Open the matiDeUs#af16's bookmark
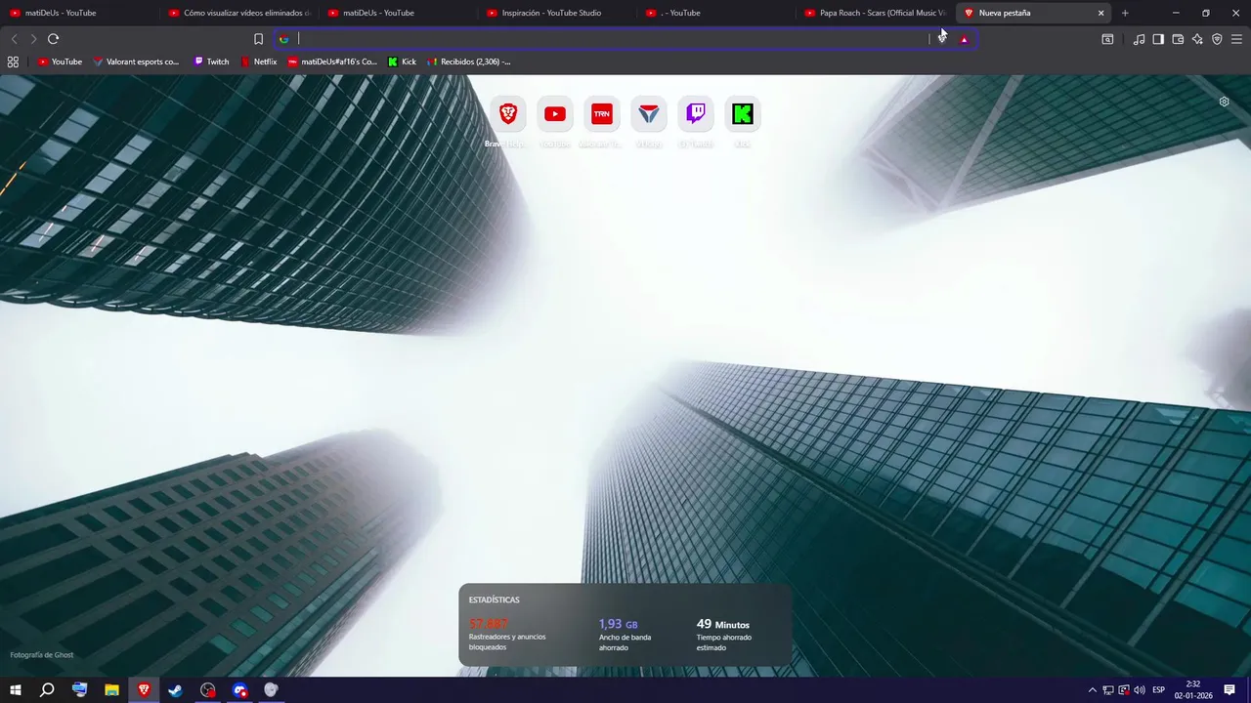Image resolution: width=1251 pixels, height=703 pixels. click(332, 62)
